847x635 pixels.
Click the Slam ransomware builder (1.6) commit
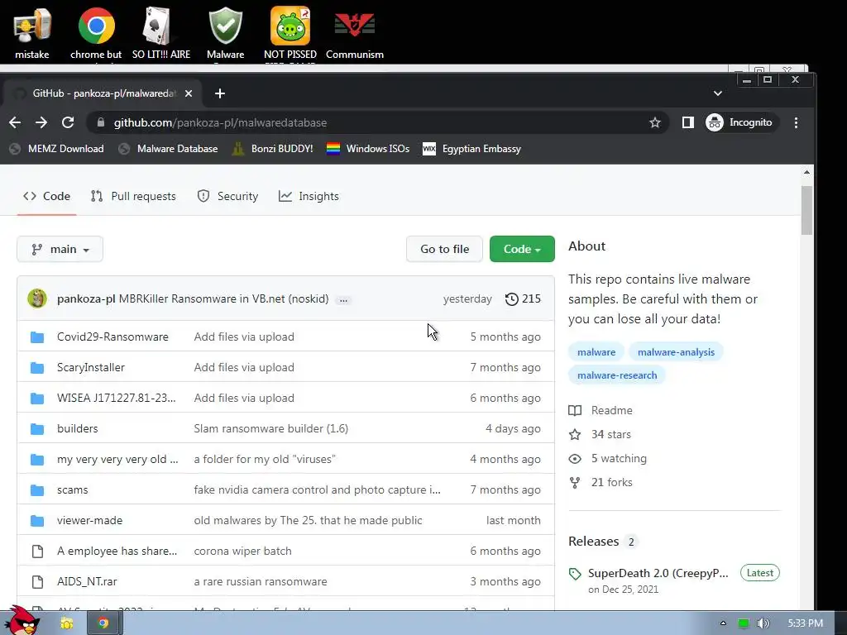click(271, 428)
